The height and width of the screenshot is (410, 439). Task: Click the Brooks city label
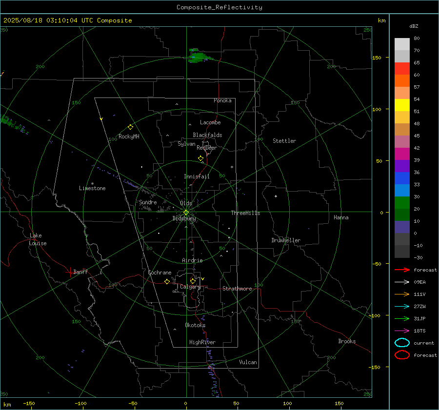point(347,341)
